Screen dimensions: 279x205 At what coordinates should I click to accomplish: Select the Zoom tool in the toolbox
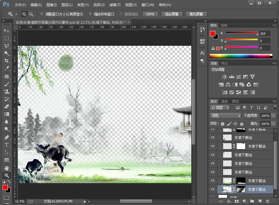(7, 176)
